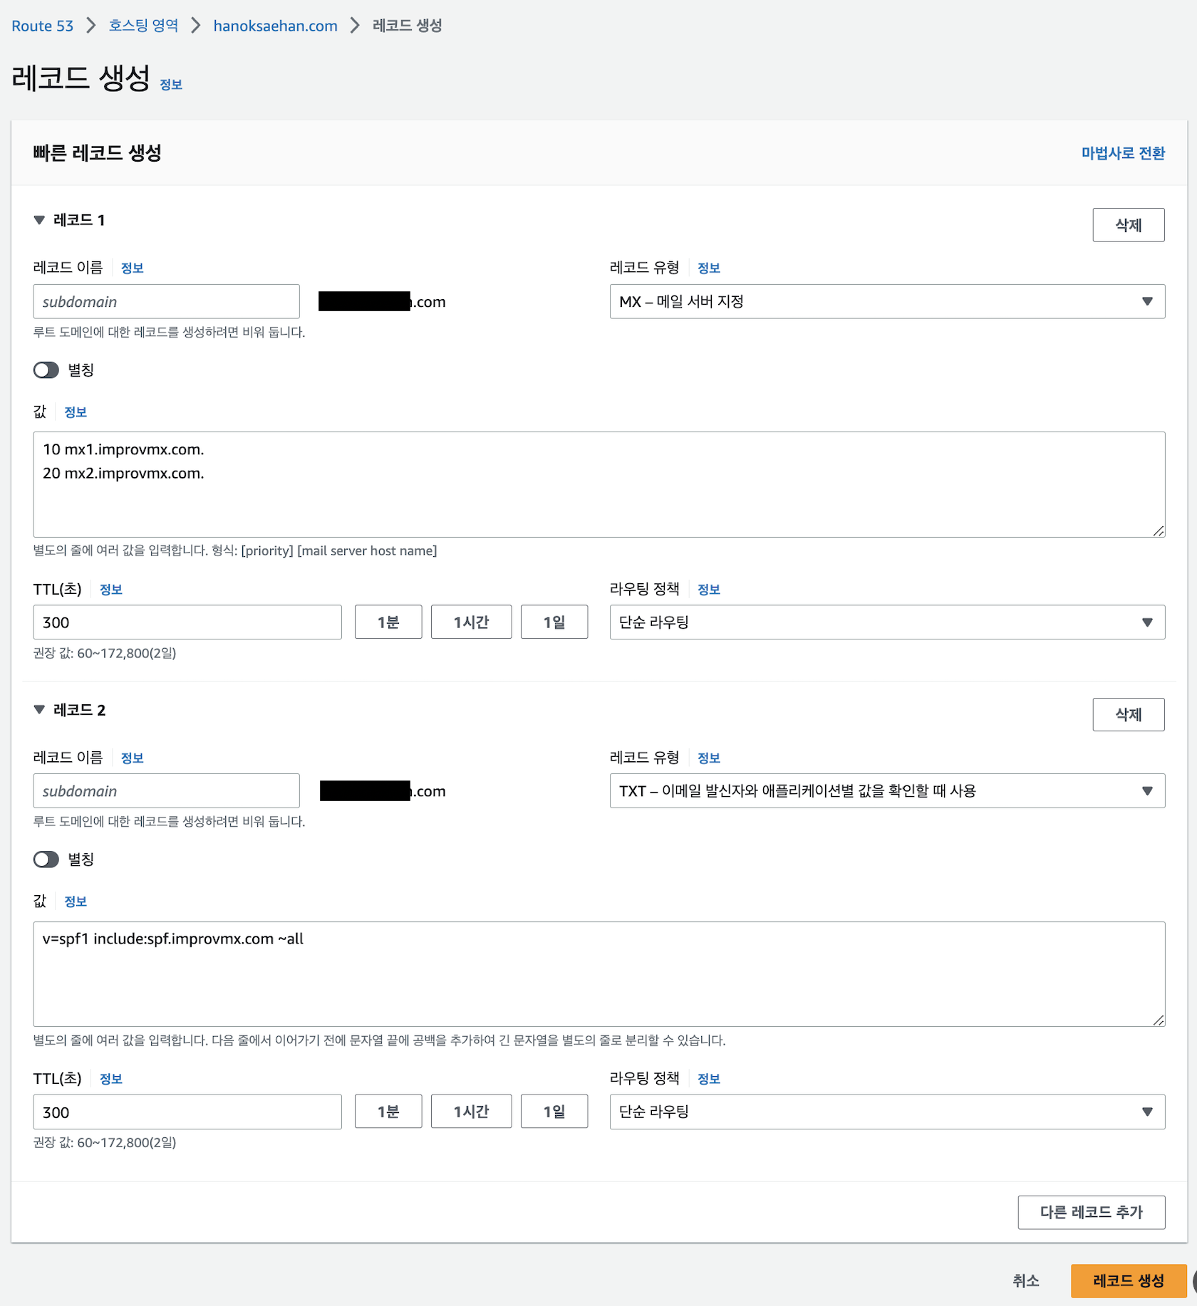The image size is (1197, 1306).
Task: Set 레코드 1 TTL to 1시간
Action: coord(471,622)
